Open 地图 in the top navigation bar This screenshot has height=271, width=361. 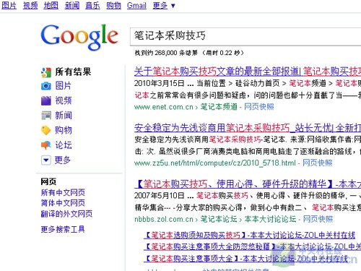pos(51,5)
